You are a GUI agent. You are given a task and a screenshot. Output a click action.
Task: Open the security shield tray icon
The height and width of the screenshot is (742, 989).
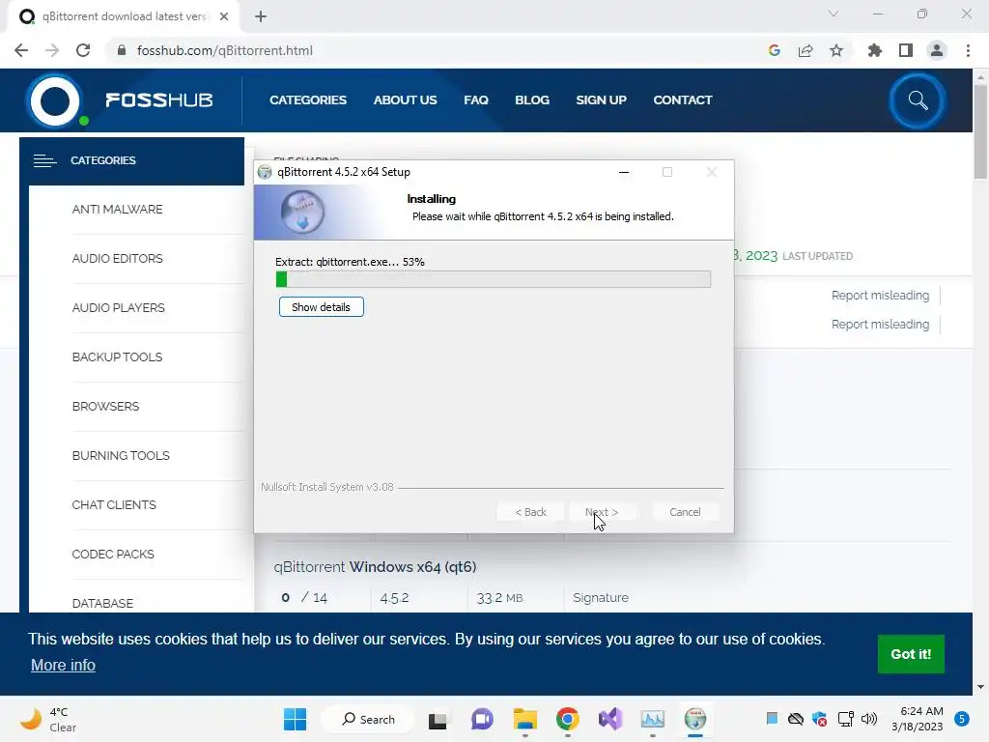[x=820, y=719]
